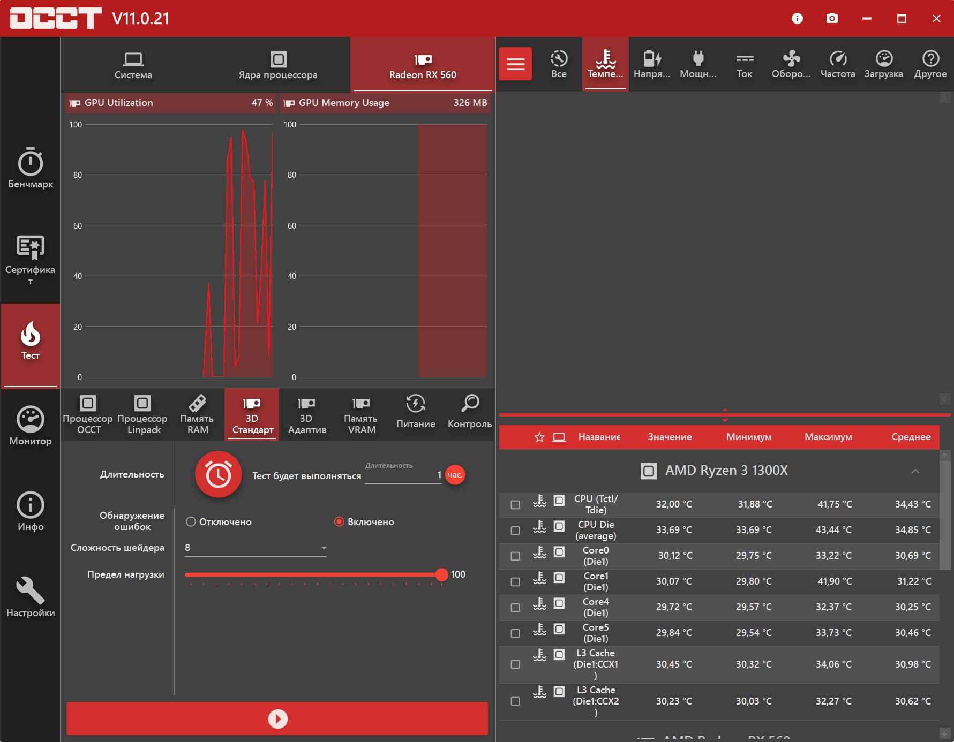Screen dimensions: 954x742
Task: Sort by Значение column header
Action: [670, 437]
